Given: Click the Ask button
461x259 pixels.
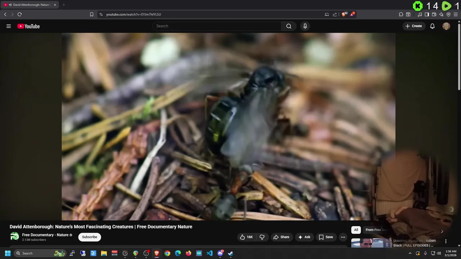Looking at the screenshot, I should click(304, 237).
